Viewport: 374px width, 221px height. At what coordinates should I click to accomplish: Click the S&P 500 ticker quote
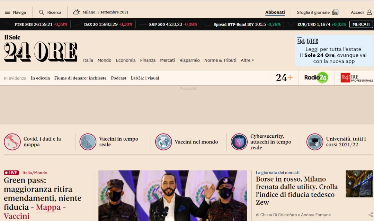pyautogui.click(x=173, y=24)
